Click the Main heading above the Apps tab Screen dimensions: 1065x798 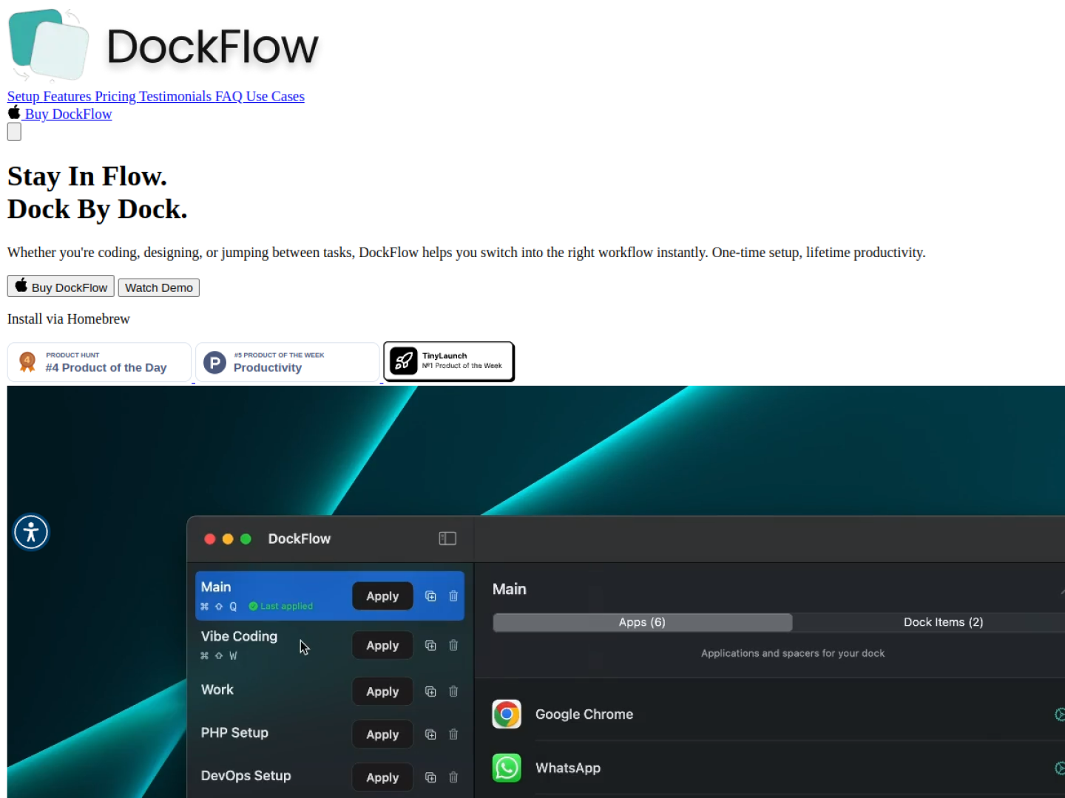tap(510, 589)
